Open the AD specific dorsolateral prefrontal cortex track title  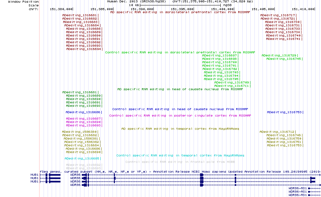(x=180, y=12)
